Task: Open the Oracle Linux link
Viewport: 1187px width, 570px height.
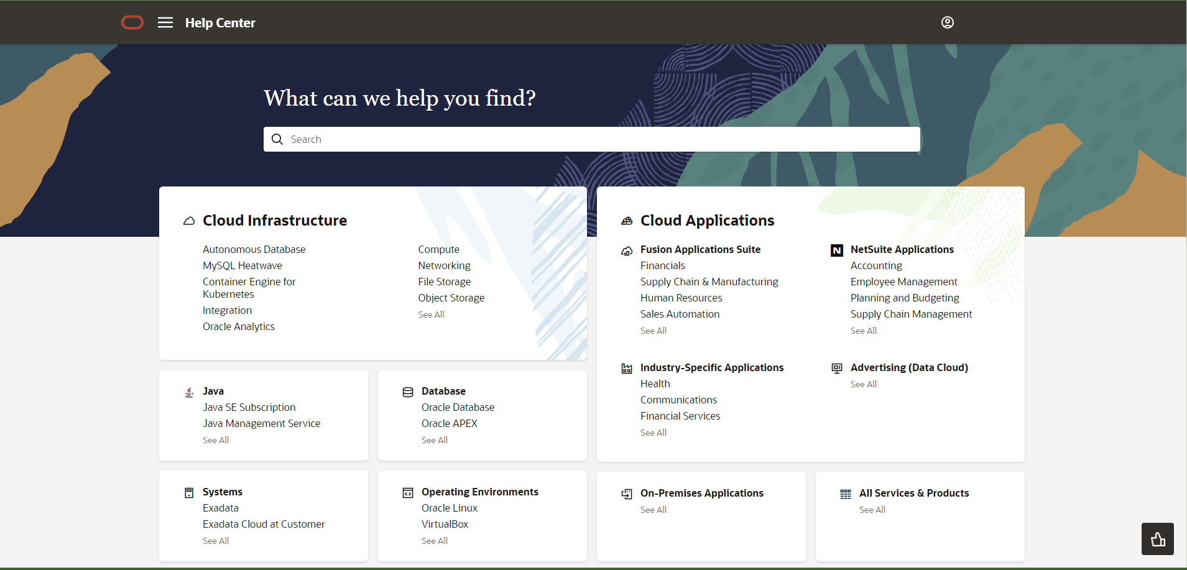Action: pos(449,508)
